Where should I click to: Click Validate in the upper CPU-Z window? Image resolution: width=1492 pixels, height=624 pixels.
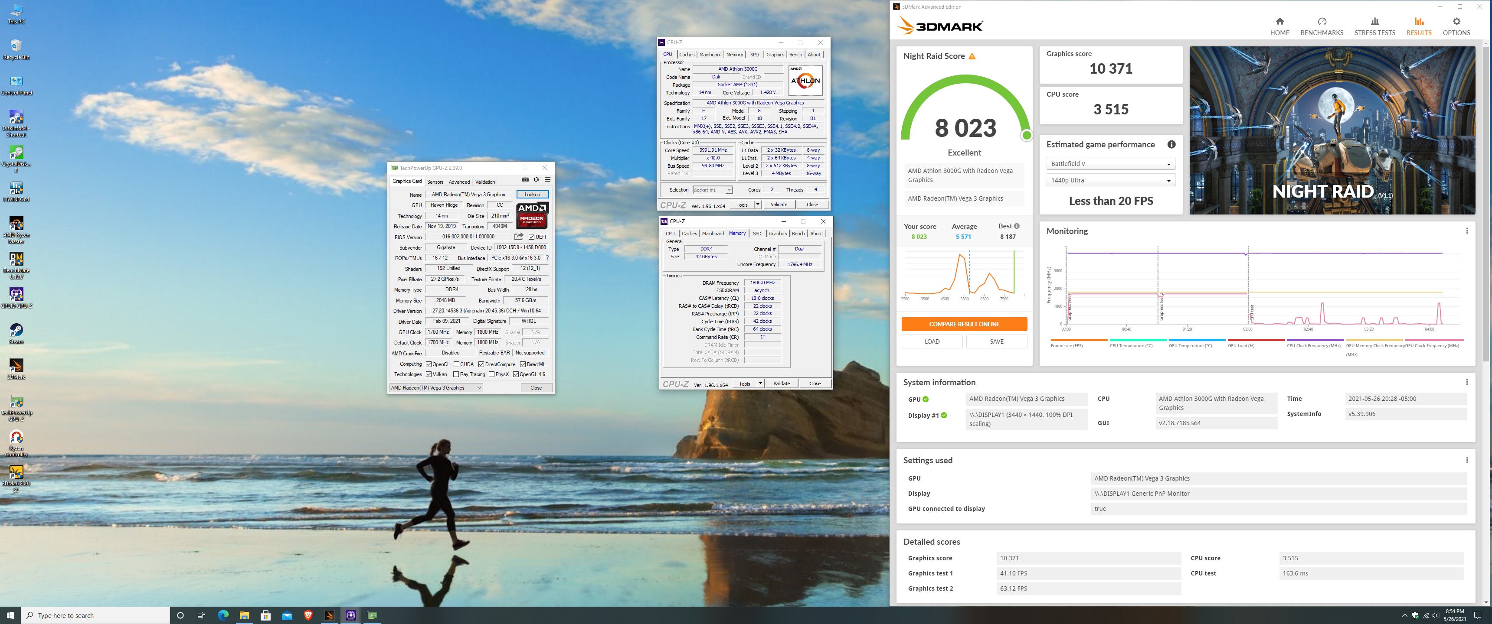[x=779, y=205]
